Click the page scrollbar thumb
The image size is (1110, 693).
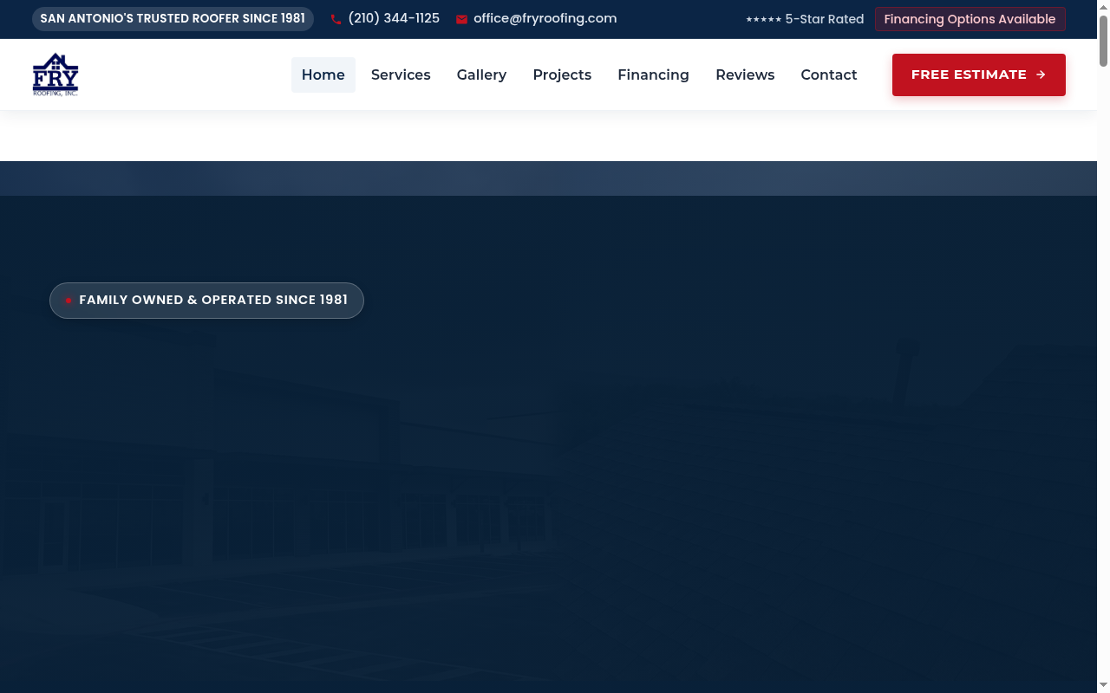[x=1103, y=40]
